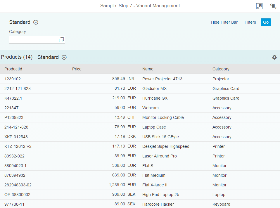Viewport: 280px width, 208px height.
Task: Select the Name column header
Action: [x=148, y=69]
